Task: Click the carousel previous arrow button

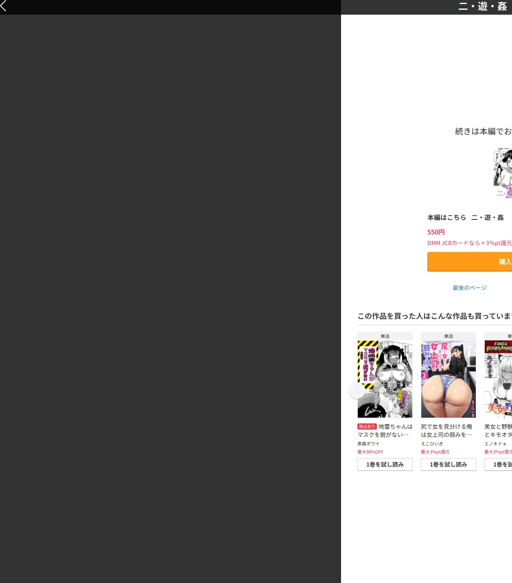Action: pyautogui.click(x=357, y=390)
